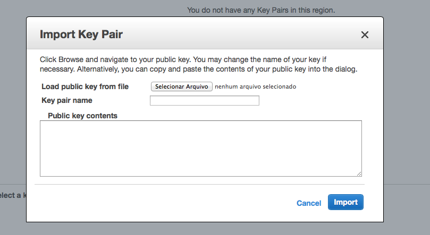Click the no Key Pairs in region message
The width and height of the screenshot is (430, 235).
[261, 10]
